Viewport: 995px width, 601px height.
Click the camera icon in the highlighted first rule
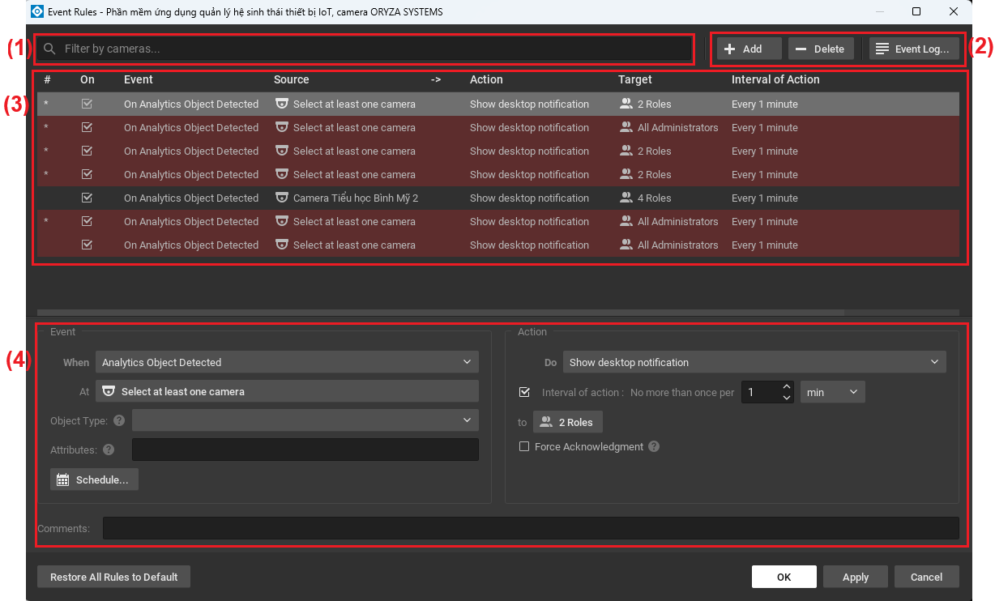(x=282, y=104)
